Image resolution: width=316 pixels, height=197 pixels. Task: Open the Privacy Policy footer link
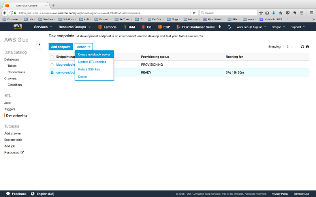280,194
